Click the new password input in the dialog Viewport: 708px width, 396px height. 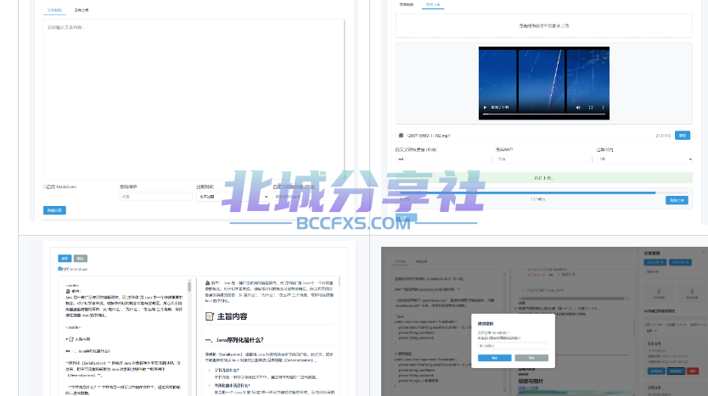click(x=513, y=346)
